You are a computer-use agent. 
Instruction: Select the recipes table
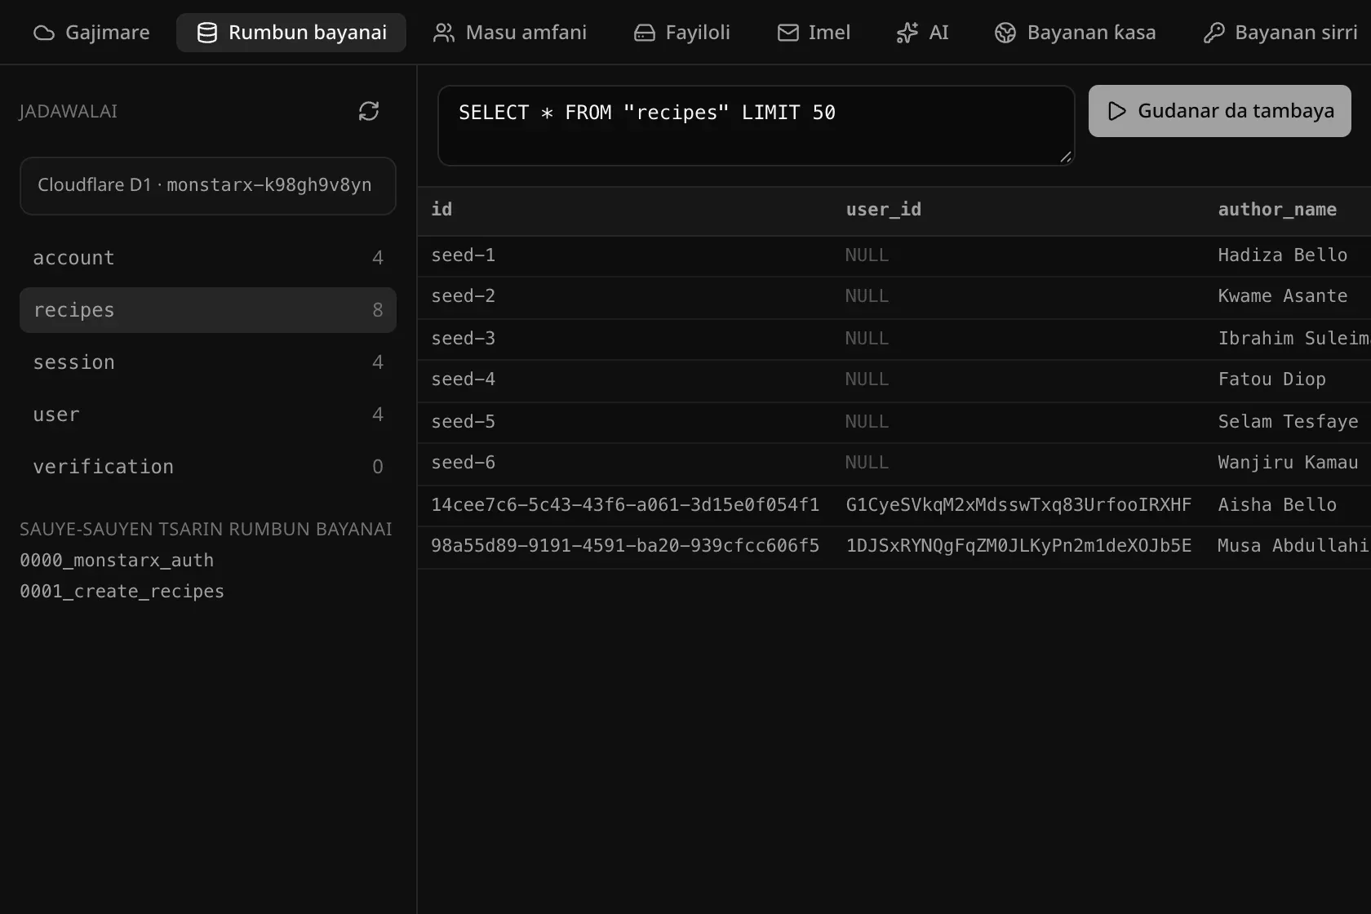coord(208,310)
